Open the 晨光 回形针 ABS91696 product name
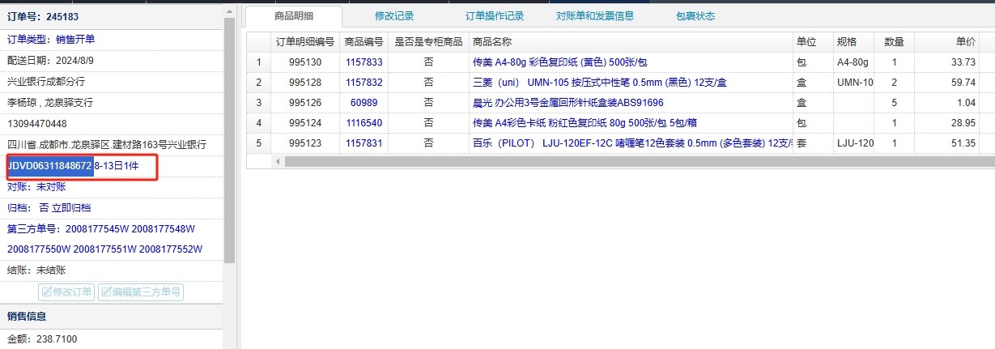Screen dimensions: 995x349 click(x=568, y=103)
